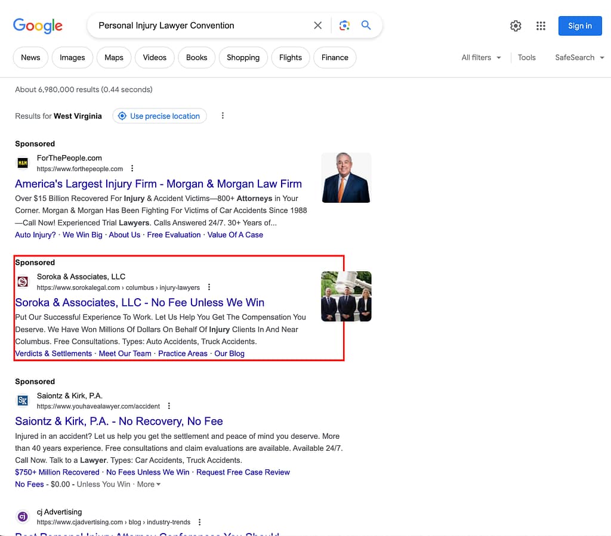Screen dimensions: 611x536
Task: Open Verdicts & Settlements sitelink
Action: (x=53, y=354)
